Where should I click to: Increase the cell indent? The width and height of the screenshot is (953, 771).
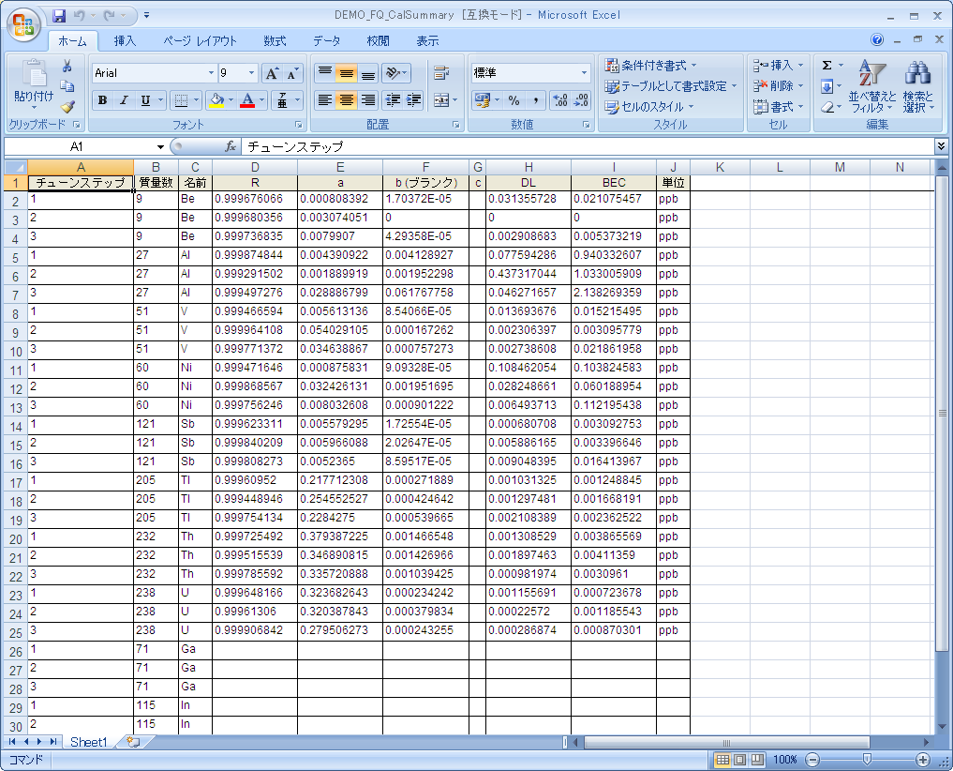tap(414, 99)
